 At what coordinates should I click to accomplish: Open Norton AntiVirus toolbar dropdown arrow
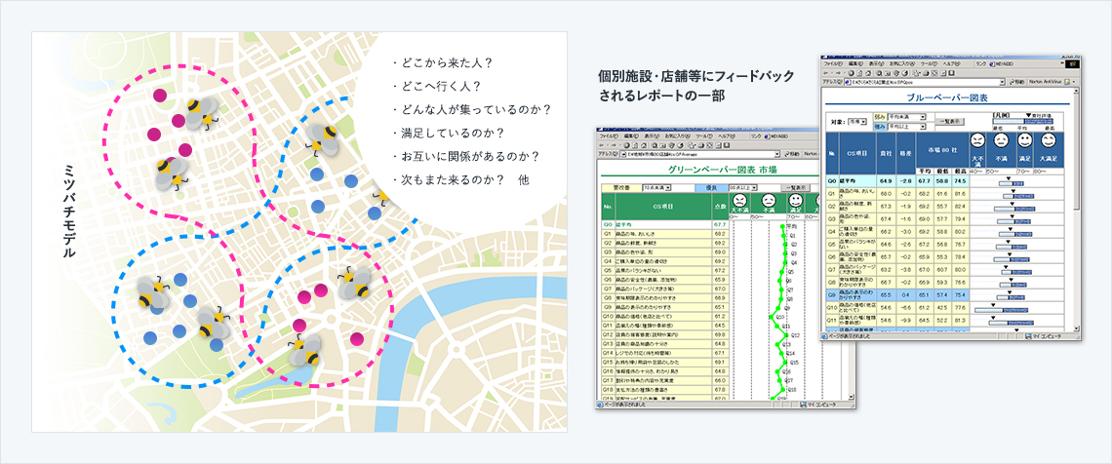(x=1074, y=82)
